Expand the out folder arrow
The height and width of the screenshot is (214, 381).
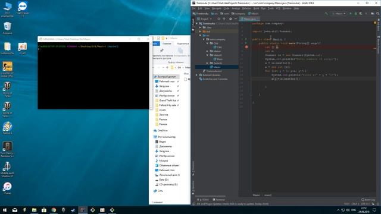pyautogui.click(x=200, y=32)
